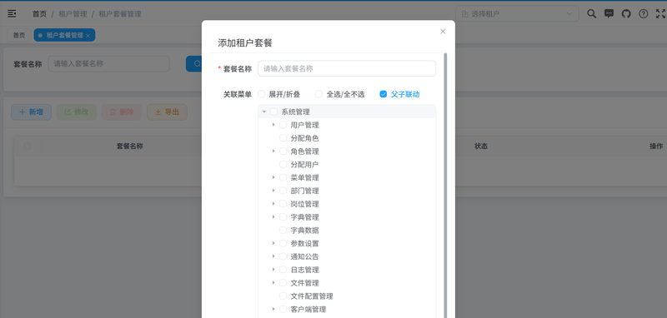
Task: Click the 状态 column header
Action: [481, 146]
